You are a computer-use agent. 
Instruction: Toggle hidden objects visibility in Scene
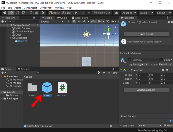tap(94, 21)
